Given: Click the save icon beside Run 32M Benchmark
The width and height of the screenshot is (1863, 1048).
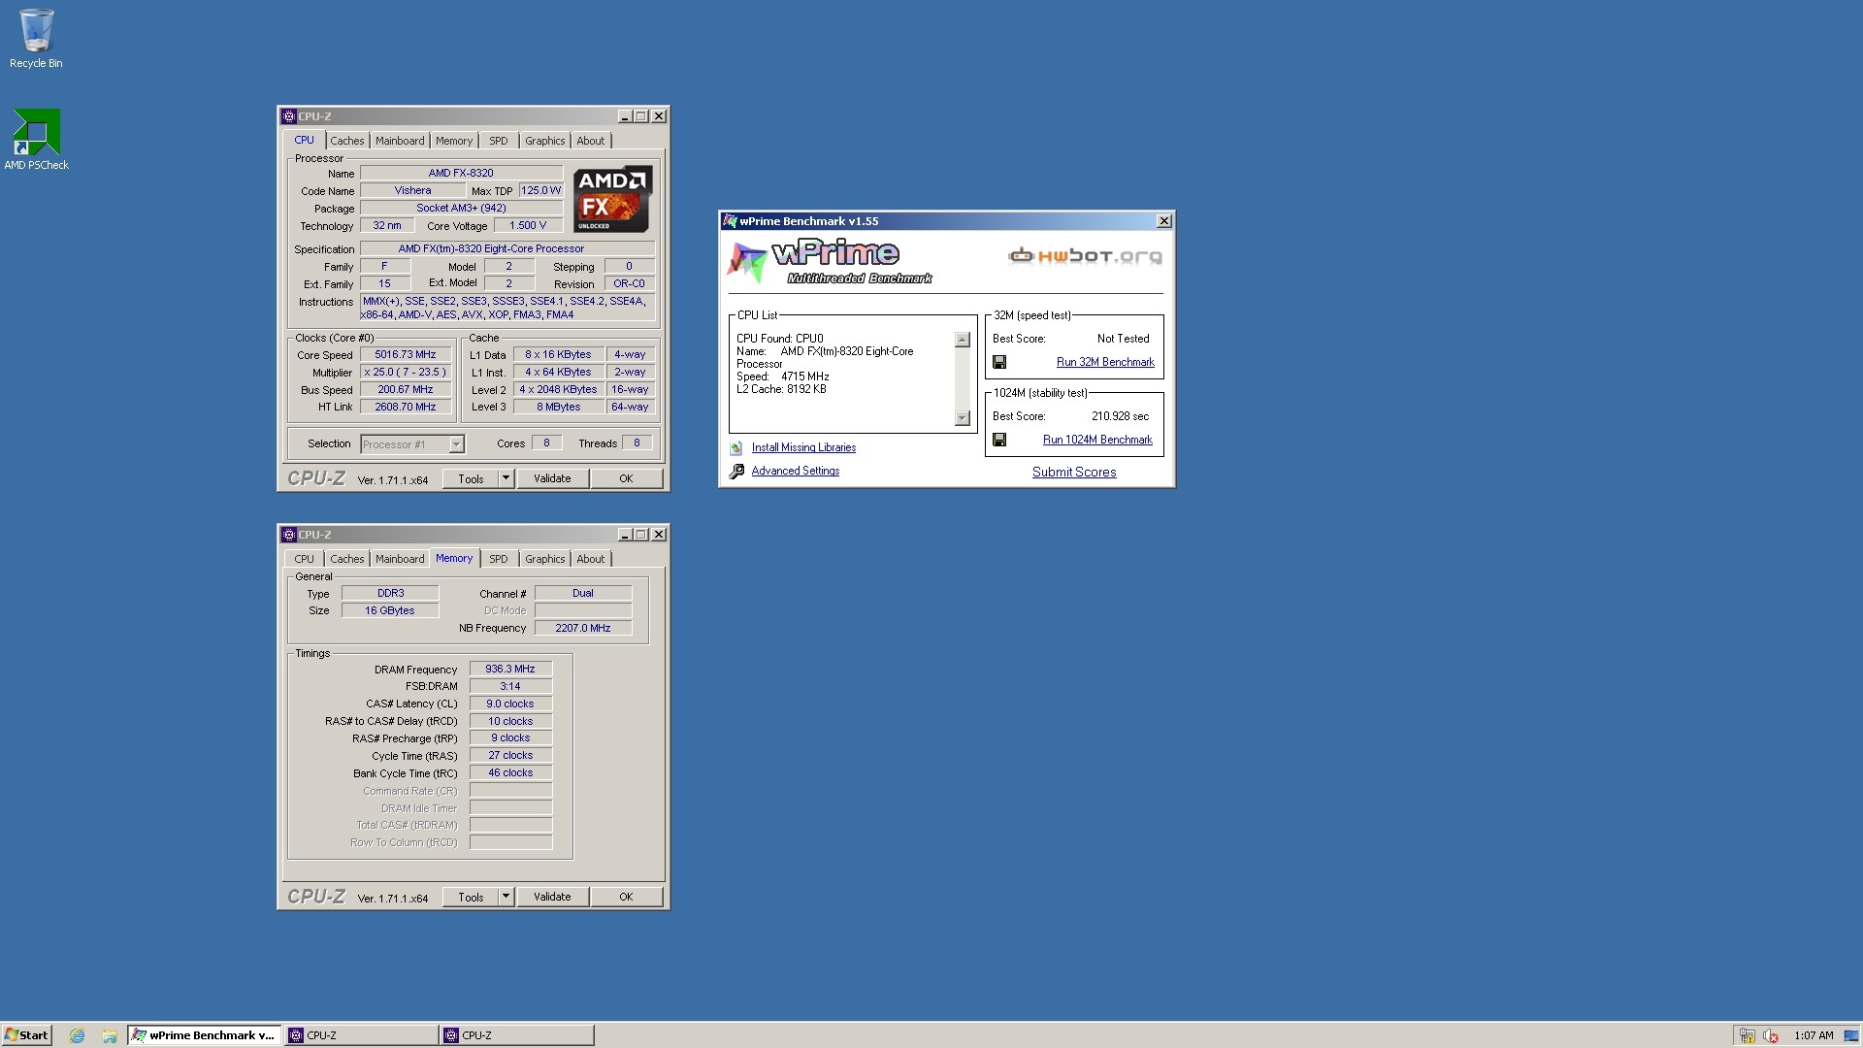Looking at the screenshot, I should click(x=999, y=362).
